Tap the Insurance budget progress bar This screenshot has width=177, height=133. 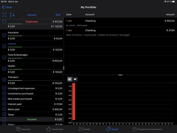pyautogui.click(x=35, y=36)
